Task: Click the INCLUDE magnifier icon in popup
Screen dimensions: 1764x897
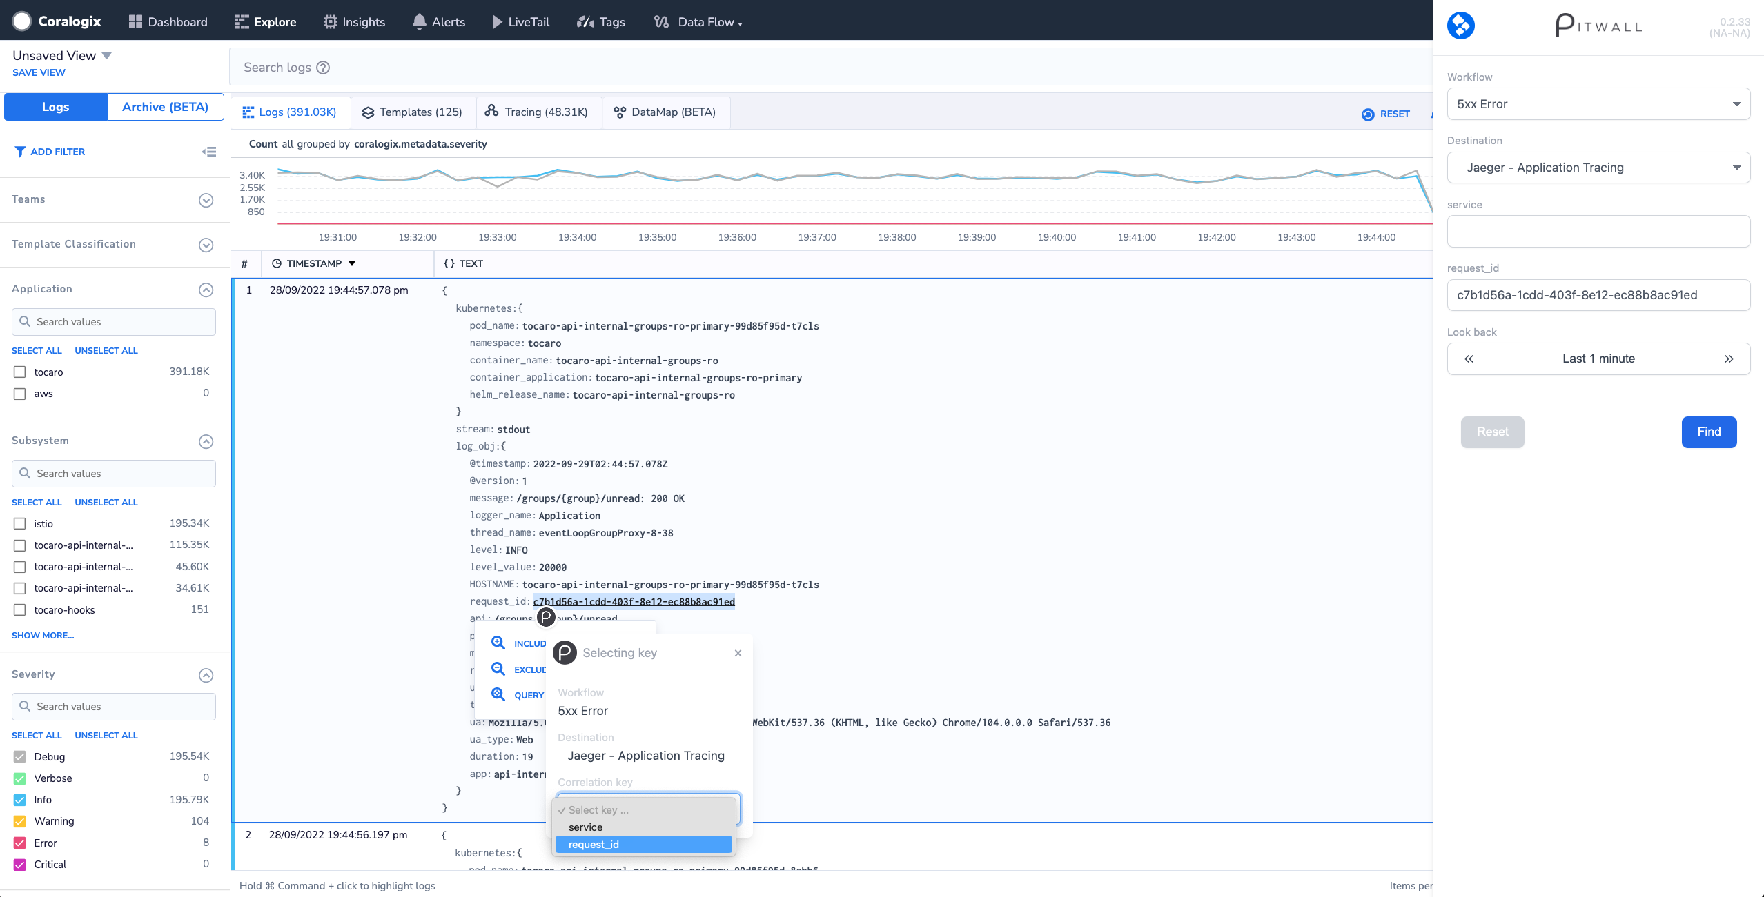Action: 498,643
